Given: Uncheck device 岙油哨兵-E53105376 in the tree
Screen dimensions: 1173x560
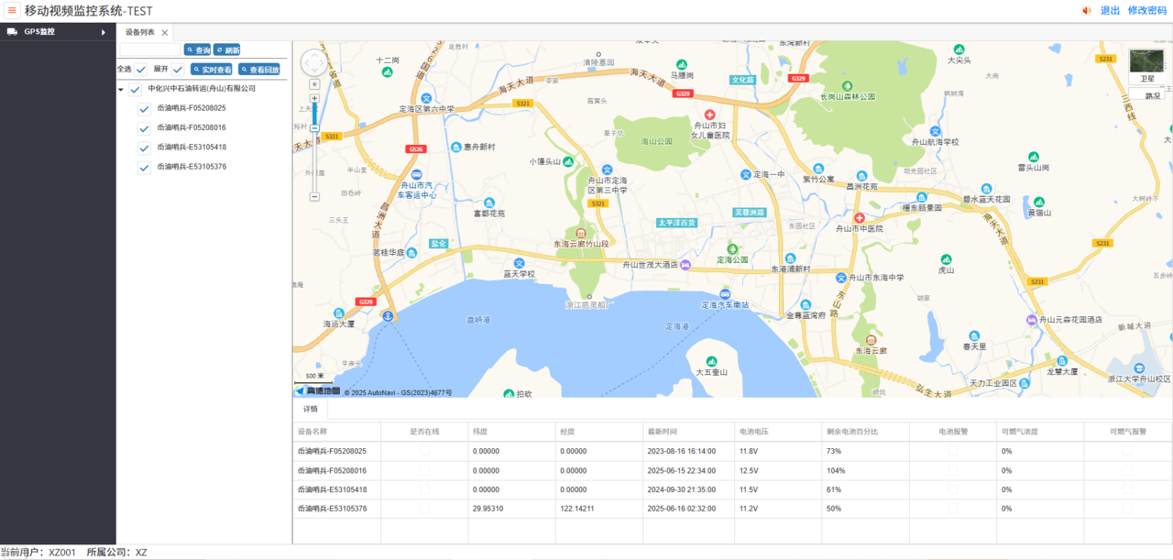Looking at the screenshot, I should (144, 168).
